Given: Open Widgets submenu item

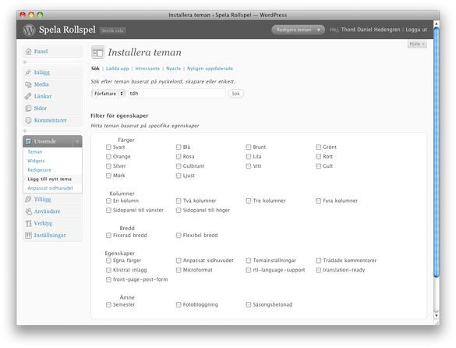Looking at the screenshot, I should [x=36, y=161].
